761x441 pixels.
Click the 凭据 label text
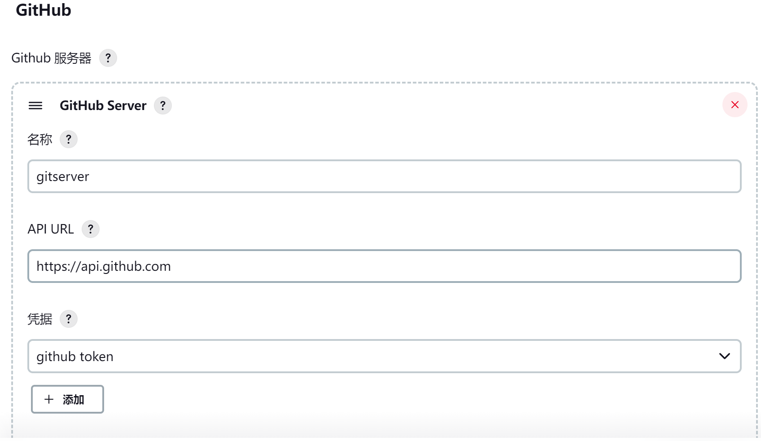tap(39, 319)
